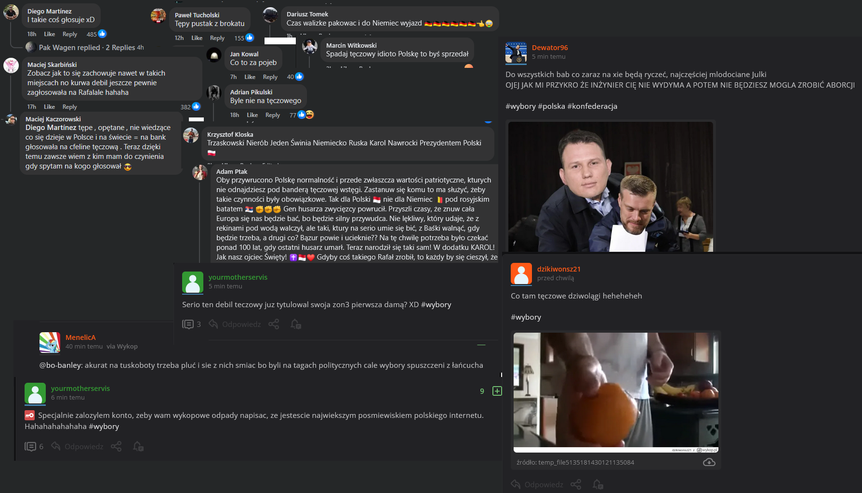Expand the 6 comments on yourmotherservis post
862x493 pixels.
34,446
